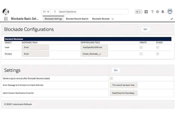Screen dimensions: 175x117
Task: Click the company logo icon
Action: coord(6,12)
